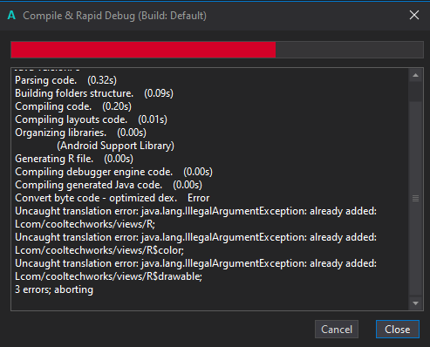
Task: Click the log scrollbar up arrow
Action: [x=415, y=75]
